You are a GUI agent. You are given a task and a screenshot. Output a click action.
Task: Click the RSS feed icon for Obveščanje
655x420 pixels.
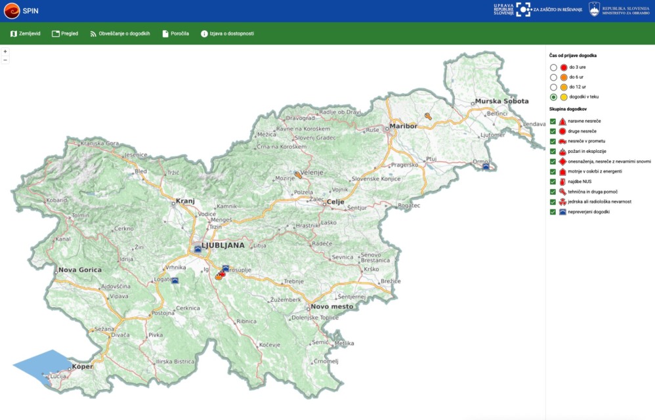click(x=93, y=34)
